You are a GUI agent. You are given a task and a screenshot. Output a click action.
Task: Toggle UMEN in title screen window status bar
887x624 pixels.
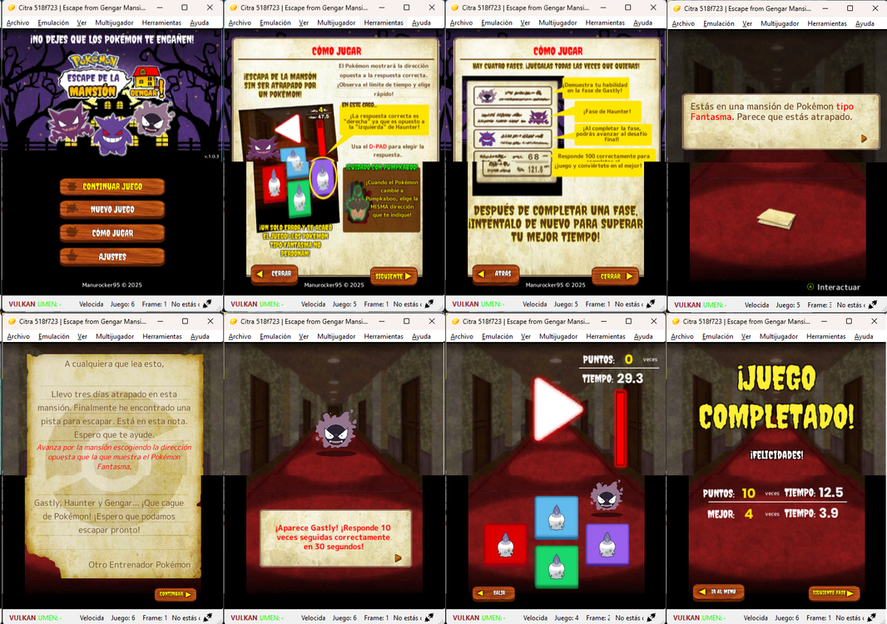point(47,304)
